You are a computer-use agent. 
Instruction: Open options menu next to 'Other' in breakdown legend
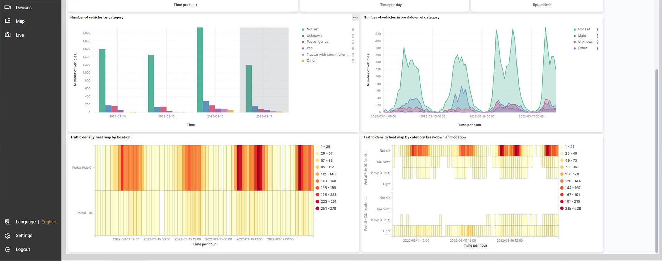(x=598, y=48)
